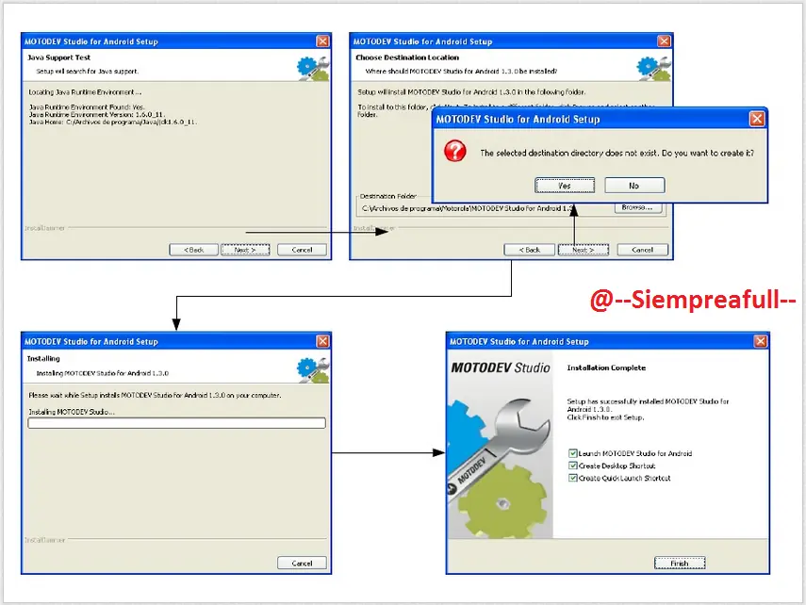This screenshot has width=806, height=605.
Task: Click gear-wrench icon in Java Support Test window
Action: (313, 69)
